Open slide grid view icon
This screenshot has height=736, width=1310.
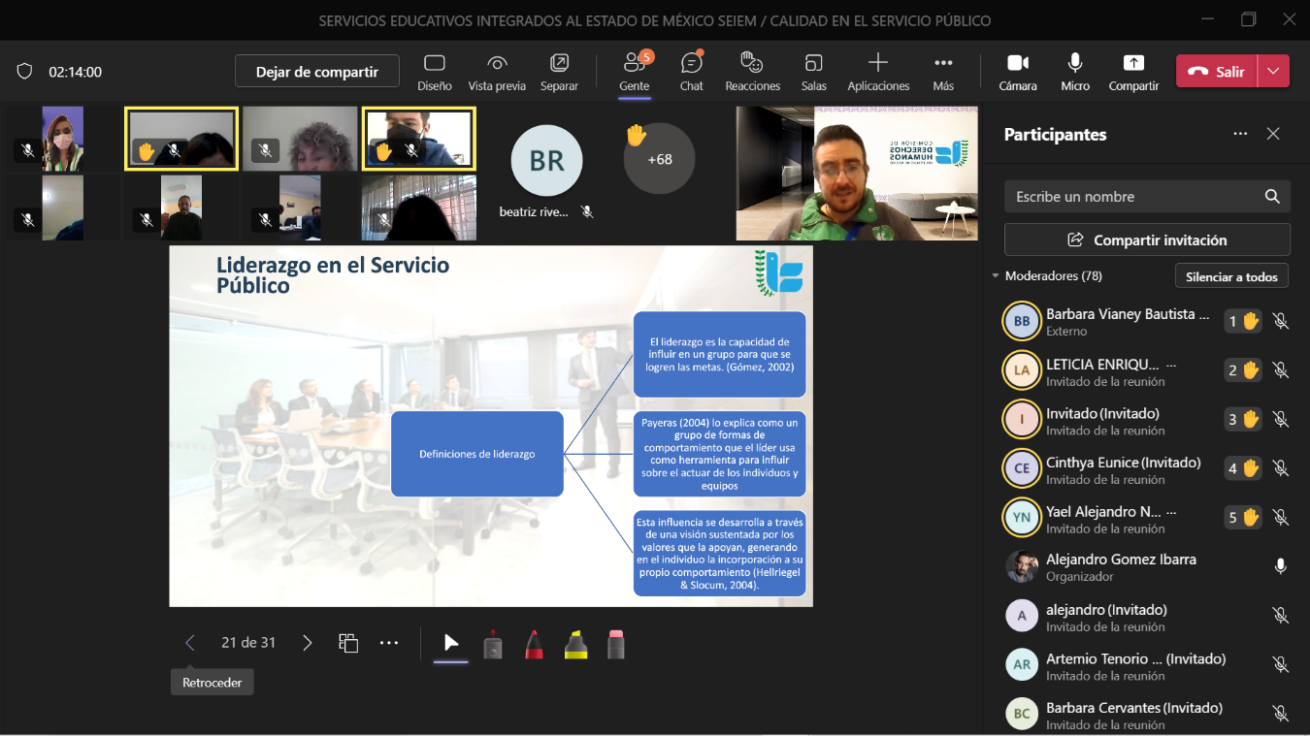348,643
